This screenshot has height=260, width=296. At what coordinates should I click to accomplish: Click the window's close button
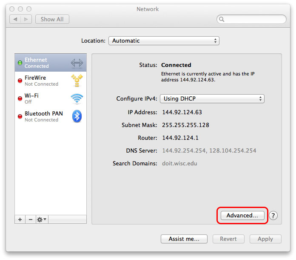click(12, 9)
